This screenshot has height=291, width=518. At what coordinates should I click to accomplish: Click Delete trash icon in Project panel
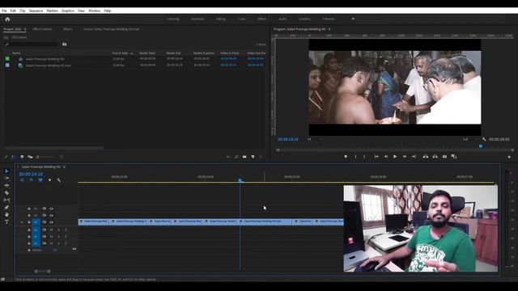tap(261, 157)
